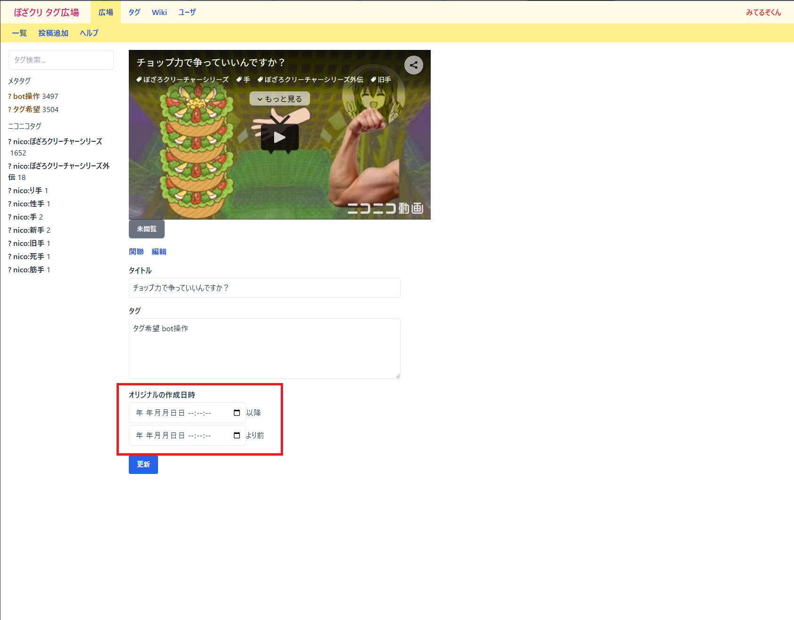
Task: Click the 更新 button
Action: [x=143, y=465]
